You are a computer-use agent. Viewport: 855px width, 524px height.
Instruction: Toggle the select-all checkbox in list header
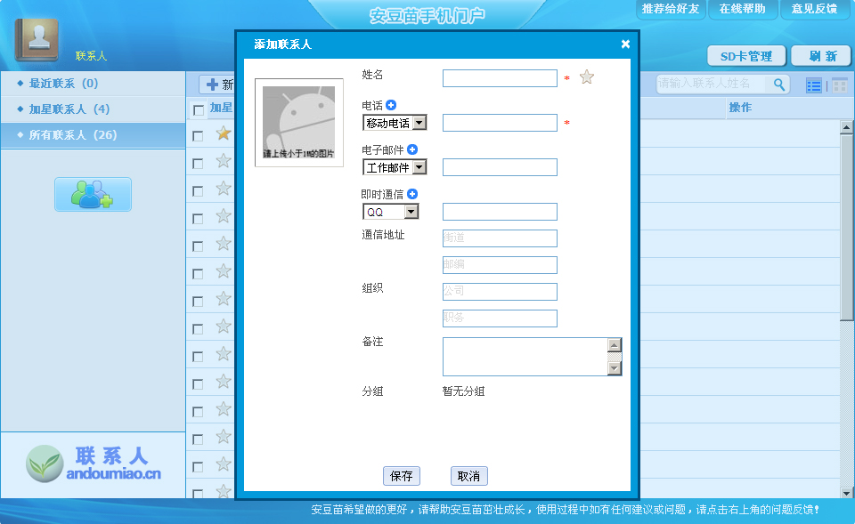point(199,110)
